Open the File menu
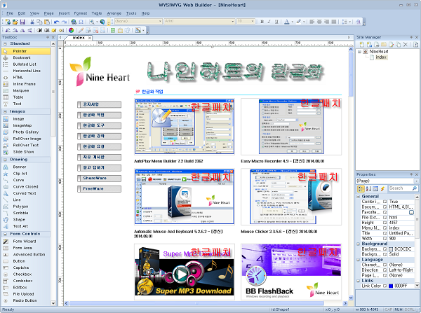This screenshot has width=421, height=313. point(10,13)
